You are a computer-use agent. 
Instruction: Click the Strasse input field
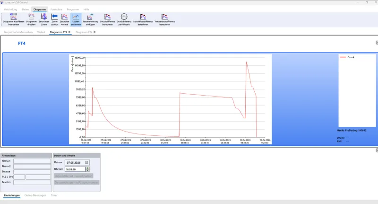coord(32,172)
